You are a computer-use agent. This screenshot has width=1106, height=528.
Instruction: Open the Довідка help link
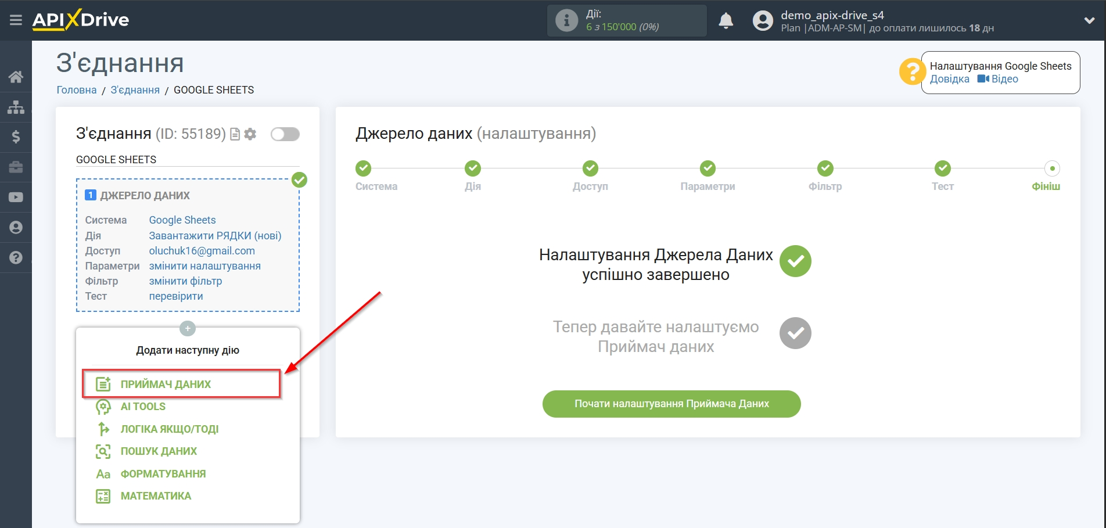click(949, 79)
